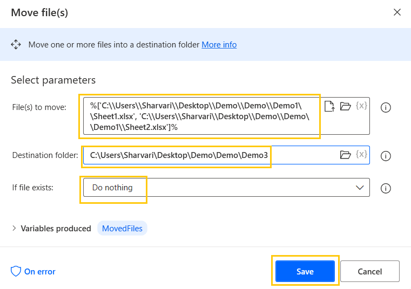Screen dimensions: 411x289
Task: Select the MovedFiles variable chip
Action: coord(122,228)
